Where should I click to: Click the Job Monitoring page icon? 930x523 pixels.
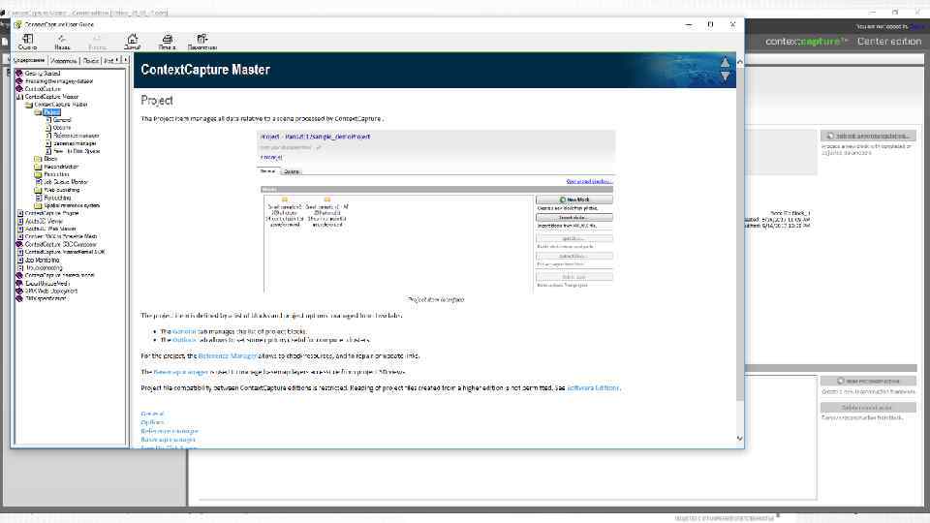[x=19, y=260]
